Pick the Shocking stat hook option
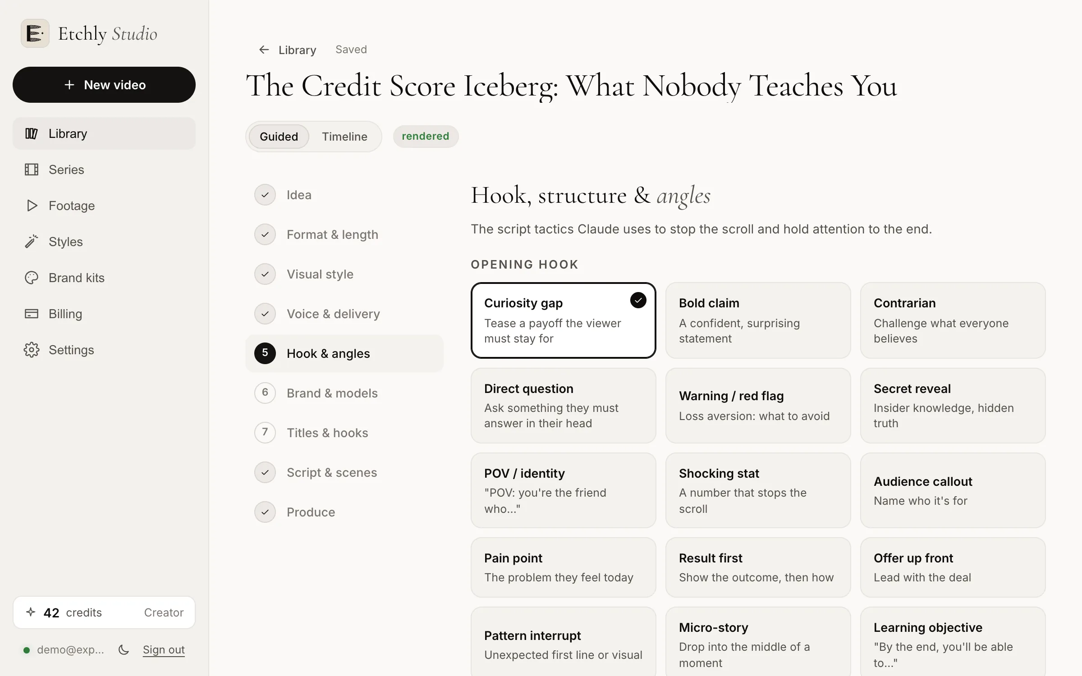The height and width of the screenshot is (676, 1082). pyautogui.click(x=758, y=490)
